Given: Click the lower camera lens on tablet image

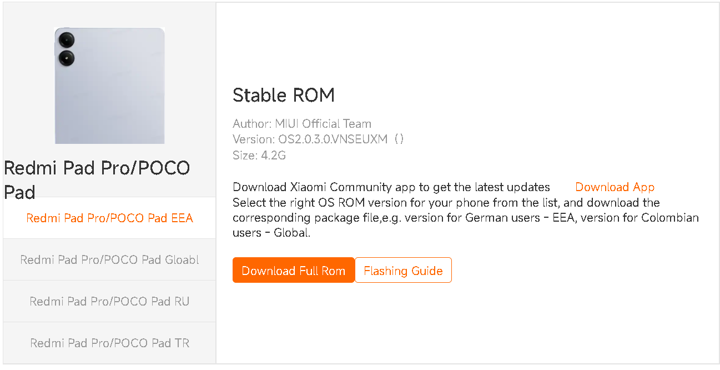Looking at the screenshot, I should 67,57.
